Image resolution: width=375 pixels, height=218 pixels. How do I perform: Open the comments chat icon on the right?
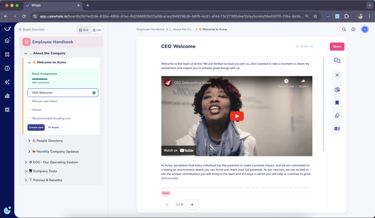click(x=337, y=60)
